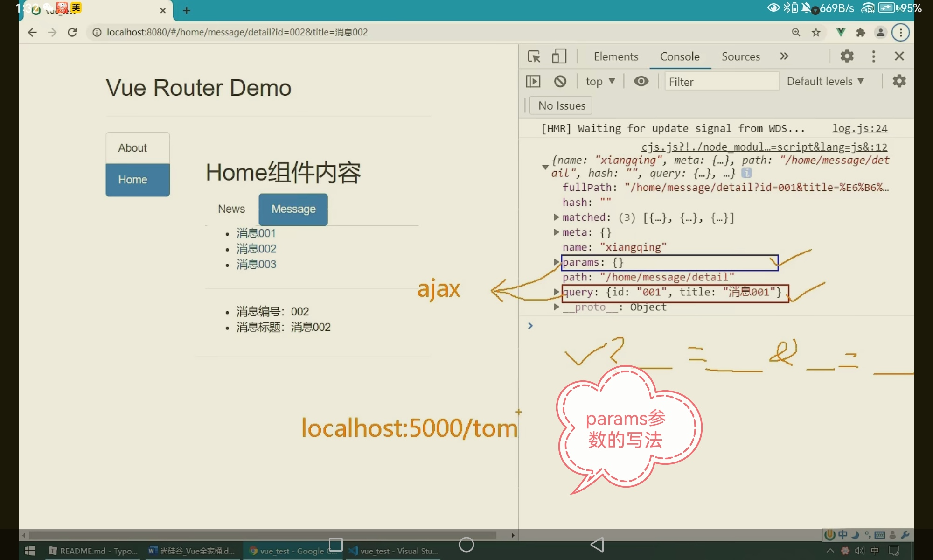Reload the page using the refresh icon
Viewport: 933px width, 560px height.
coord(72,32)
